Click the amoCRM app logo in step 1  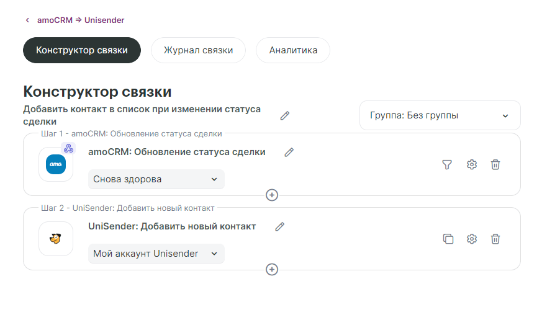pyautogui.click(x=56, y=164)
